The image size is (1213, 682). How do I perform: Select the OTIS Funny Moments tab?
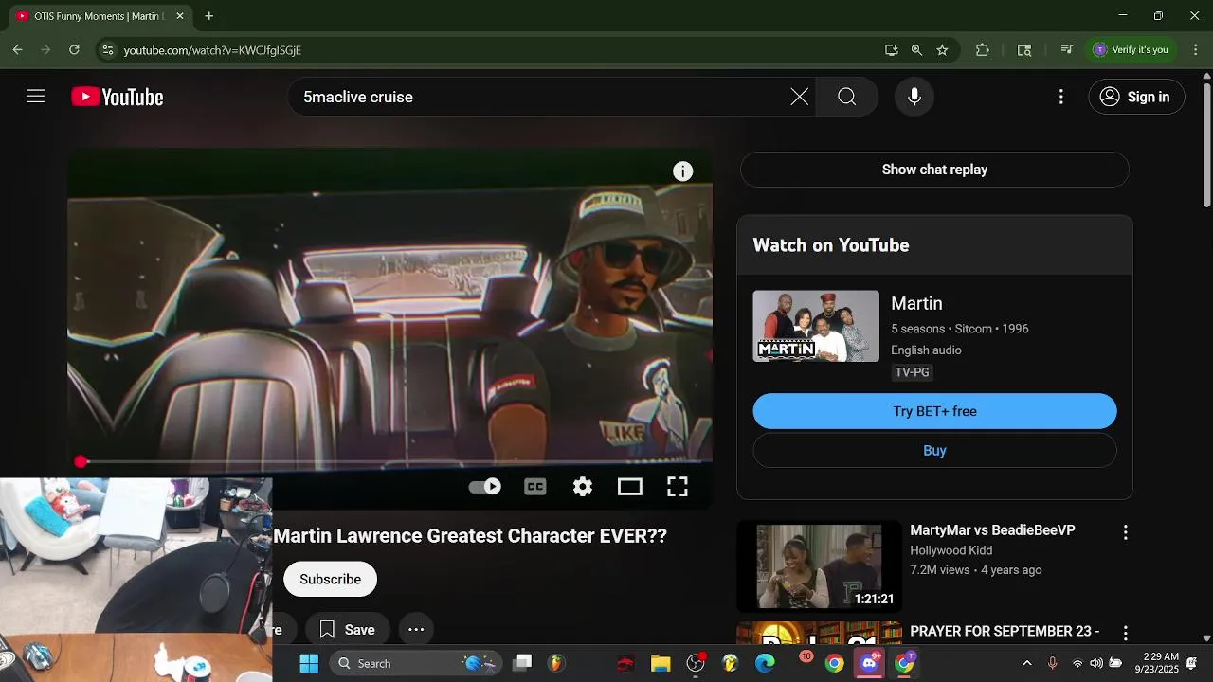coord(99,16)
